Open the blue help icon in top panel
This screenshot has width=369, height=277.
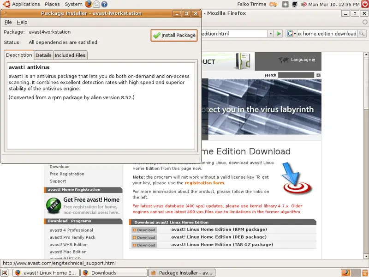coord(104,4)
